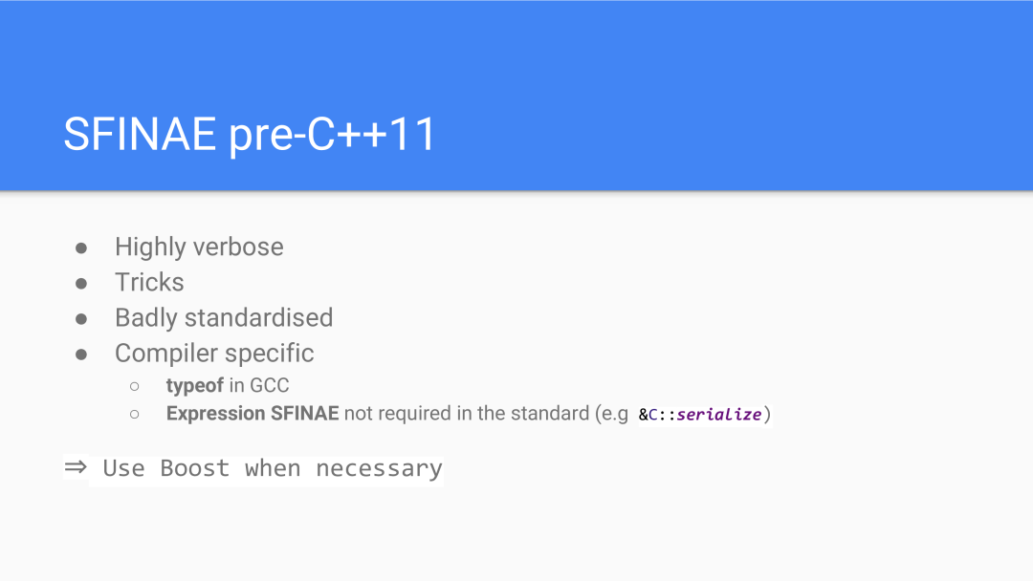
Task: Select the bold "Expression SFINAE" text
Action: (253, 414)
